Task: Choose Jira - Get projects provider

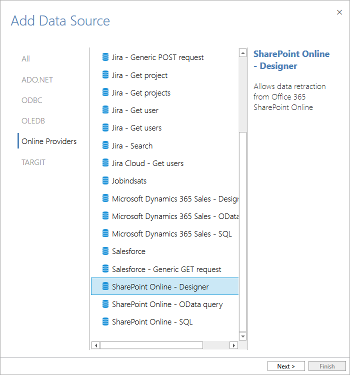Action: point(164,92)
